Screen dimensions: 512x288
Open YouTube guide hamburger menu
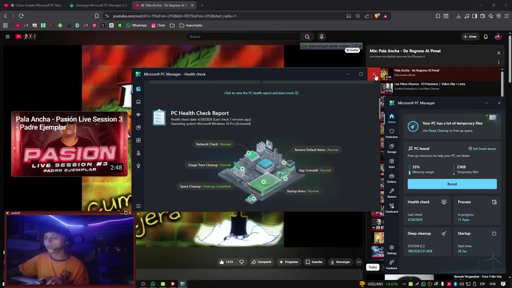click(x=7, y=37)
